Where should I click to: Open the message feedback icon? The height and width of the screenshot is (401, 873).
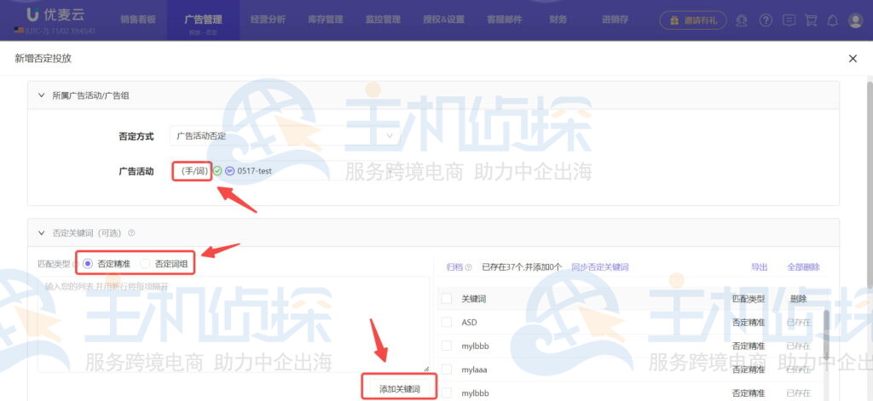pyautogui.click(x=789, y=20)
